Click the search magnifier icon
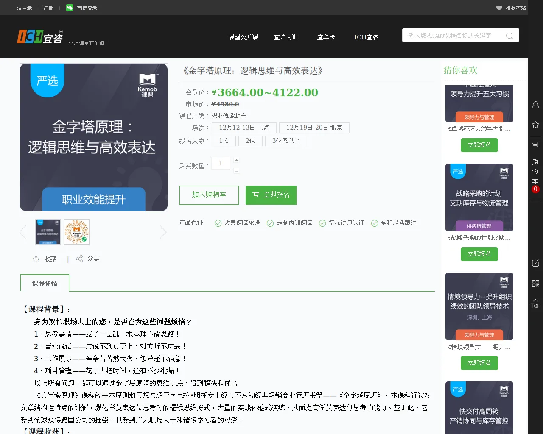 [x=509, y=36]
